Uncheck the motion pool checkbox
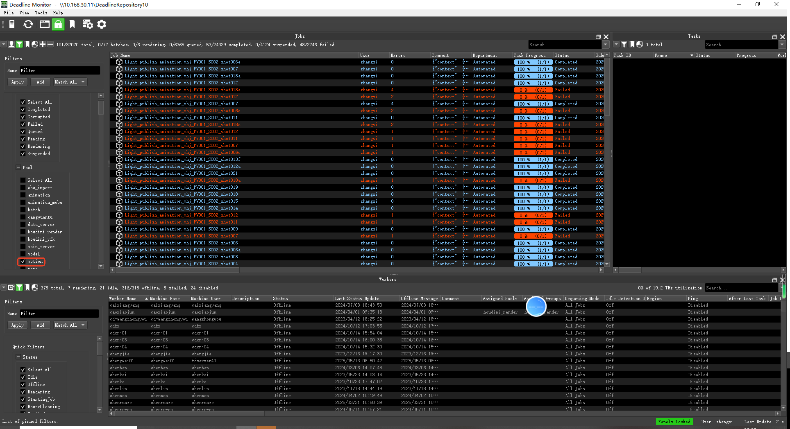790x429 pixels. 23,262
